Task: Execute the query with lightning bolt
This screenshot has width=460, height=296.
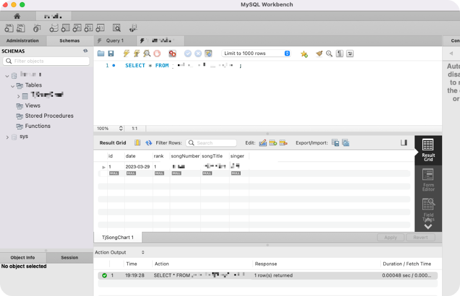Action: 126,53
